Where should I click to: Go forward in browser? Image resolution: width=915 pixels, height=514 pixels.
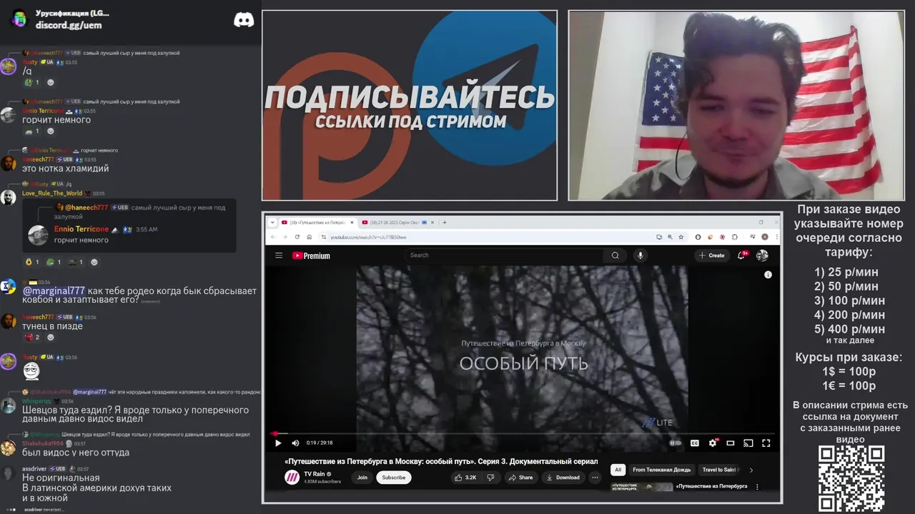pos(285,236)
